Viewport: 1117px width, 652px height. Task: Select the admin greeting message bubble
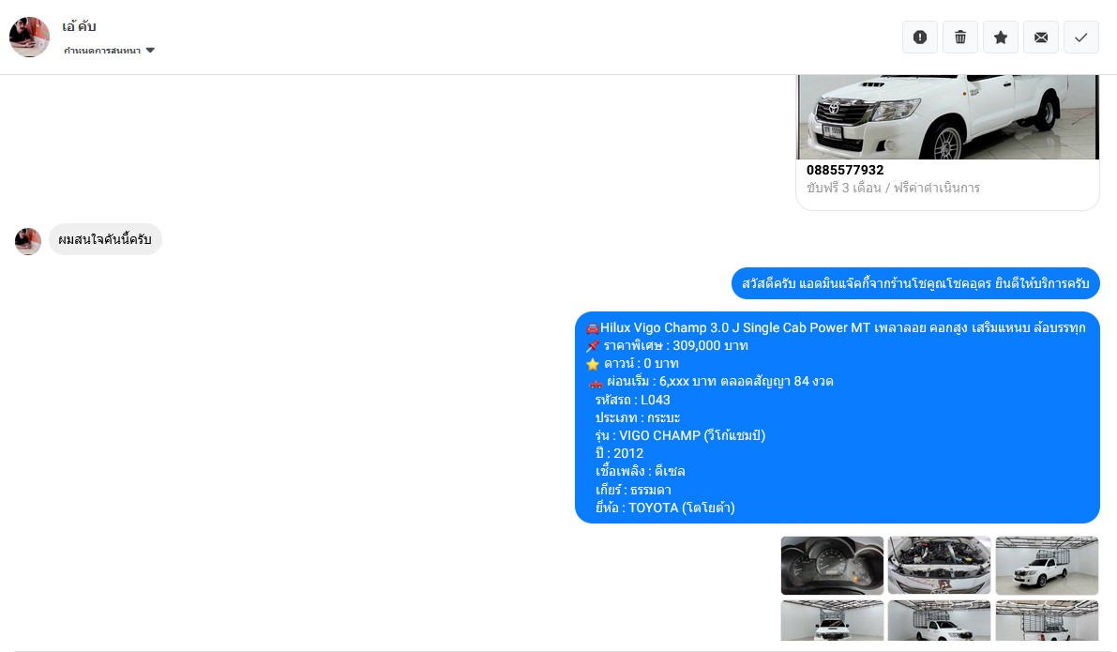[915, 283]
